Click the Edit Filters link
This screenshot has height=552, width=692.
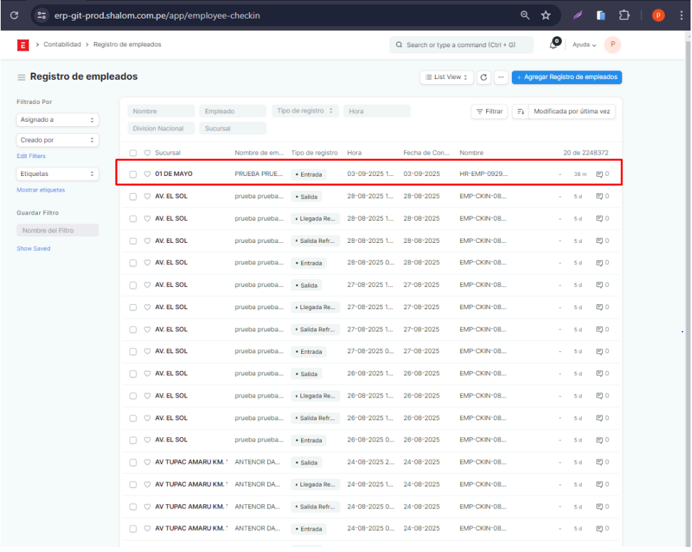[31, 156]
